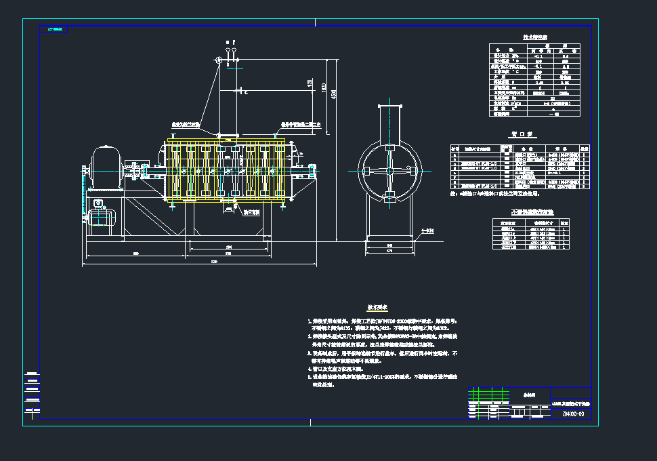657x461 pixels.
Task: Click the title block showing ZH4000-00
Action: (x=575, y=415)
